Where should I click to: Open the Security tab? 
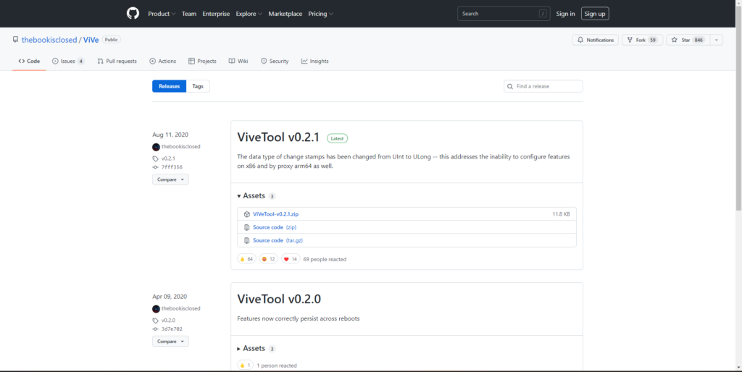275,61
